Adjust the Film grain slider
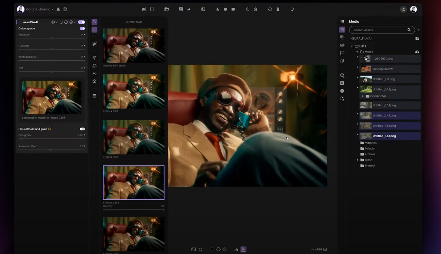The image size is (441, 254). click(52, 139)
